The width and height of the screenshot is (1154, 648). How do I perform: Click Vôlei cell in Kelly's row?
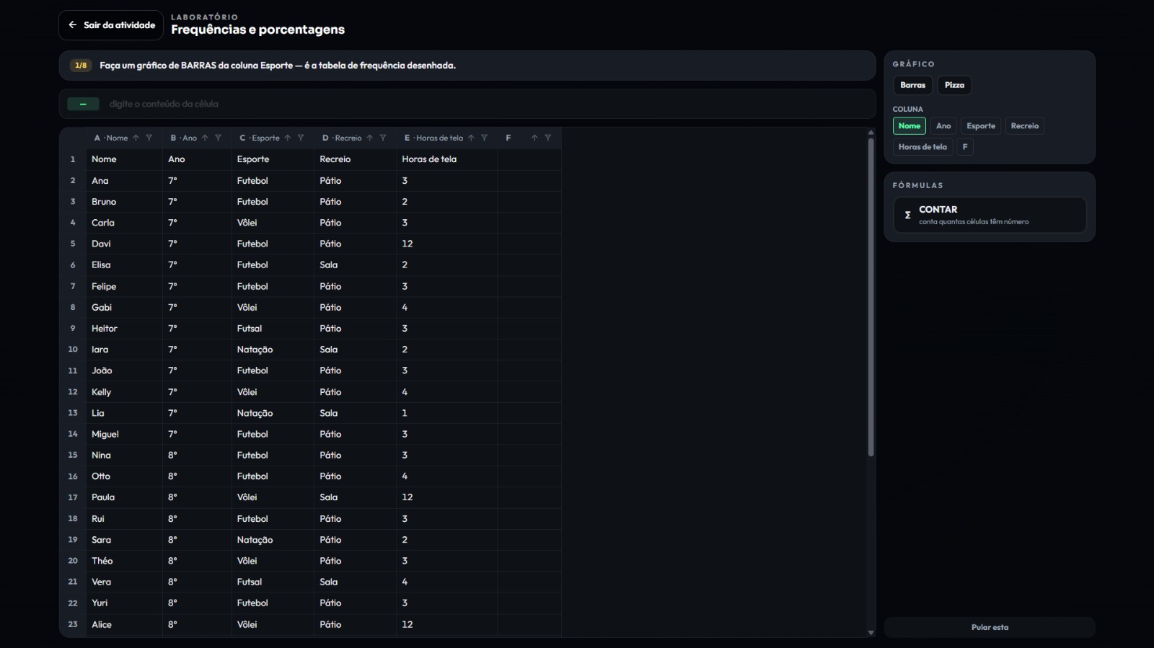[x=273, y=392]
